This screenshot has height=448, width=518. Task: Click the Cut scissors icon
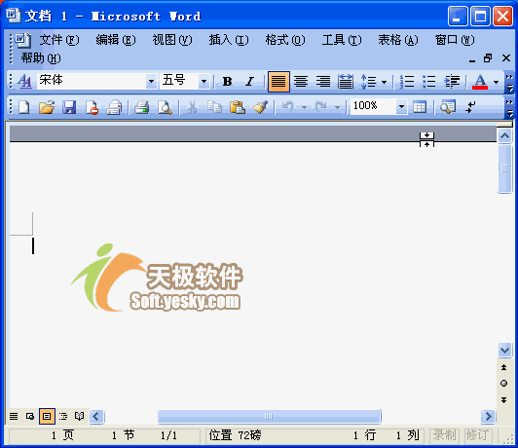pos(192,107)
